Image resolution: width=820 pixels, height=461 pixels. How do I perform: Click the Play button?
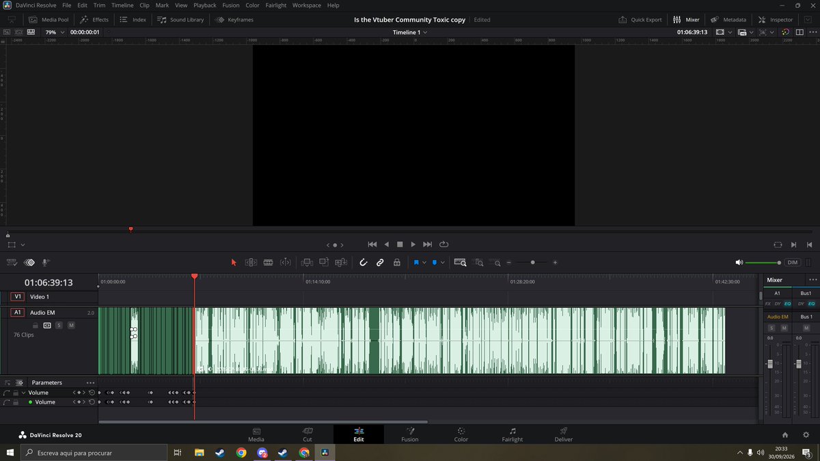[413, 245]
